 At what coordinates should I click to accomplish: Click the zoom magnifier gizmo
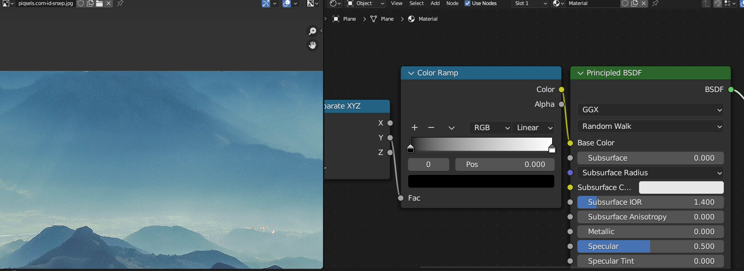tap(312, 31)
